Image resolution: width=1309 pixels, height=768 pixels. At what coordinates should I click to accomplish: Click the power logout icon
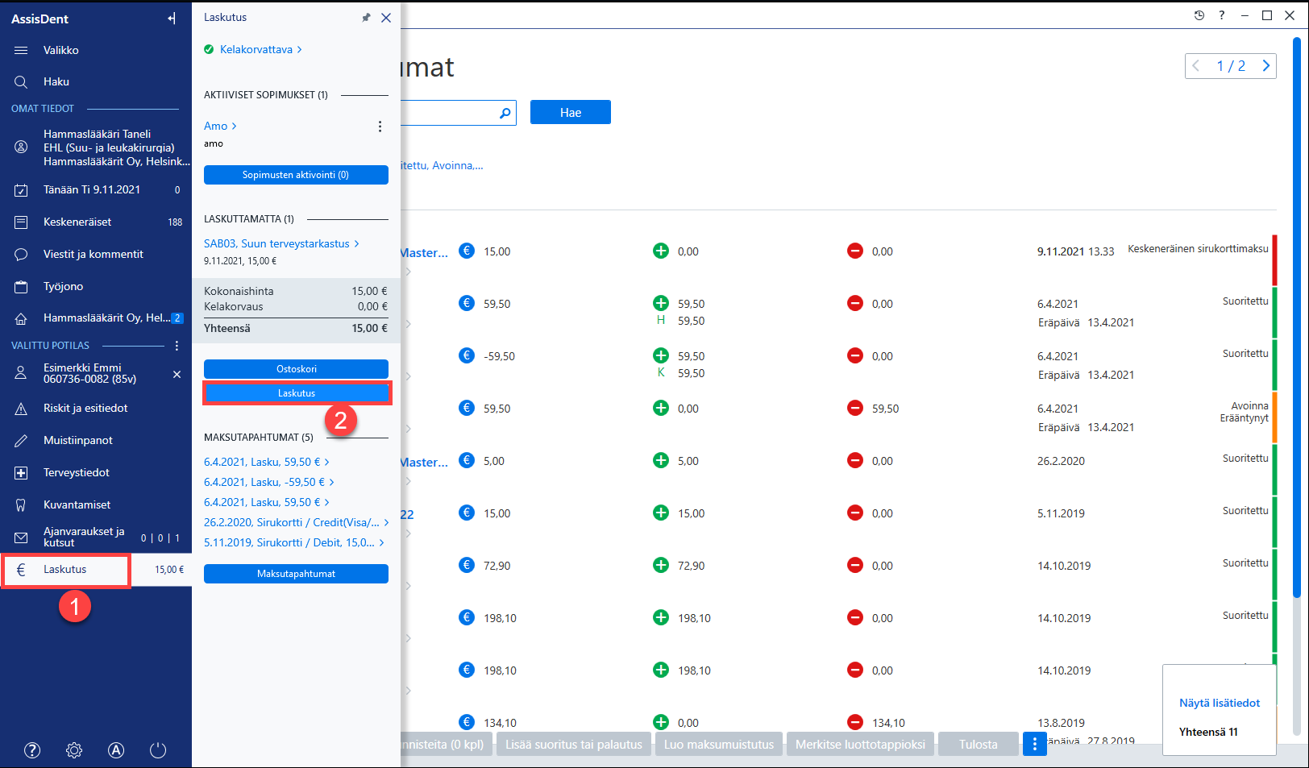[x=158, y=750]
